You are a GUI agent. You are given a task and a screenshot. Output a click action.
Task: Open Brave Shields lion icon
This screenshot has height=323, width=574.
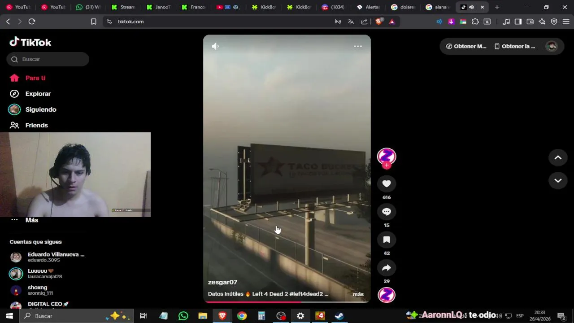click(379, 22)
